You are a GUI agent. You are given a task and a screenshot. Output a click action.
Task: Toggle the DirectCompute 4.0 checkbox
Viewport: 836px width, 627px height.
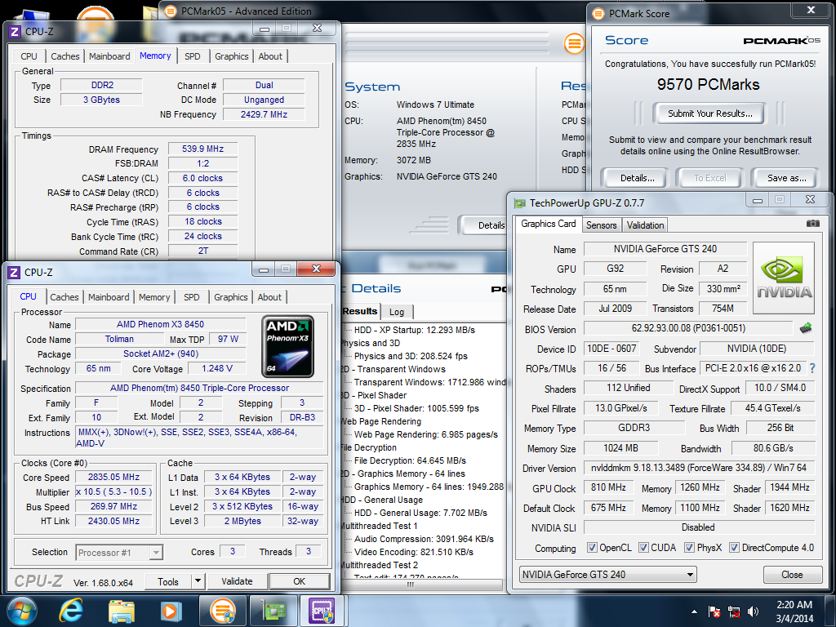(x=734, y=548)
